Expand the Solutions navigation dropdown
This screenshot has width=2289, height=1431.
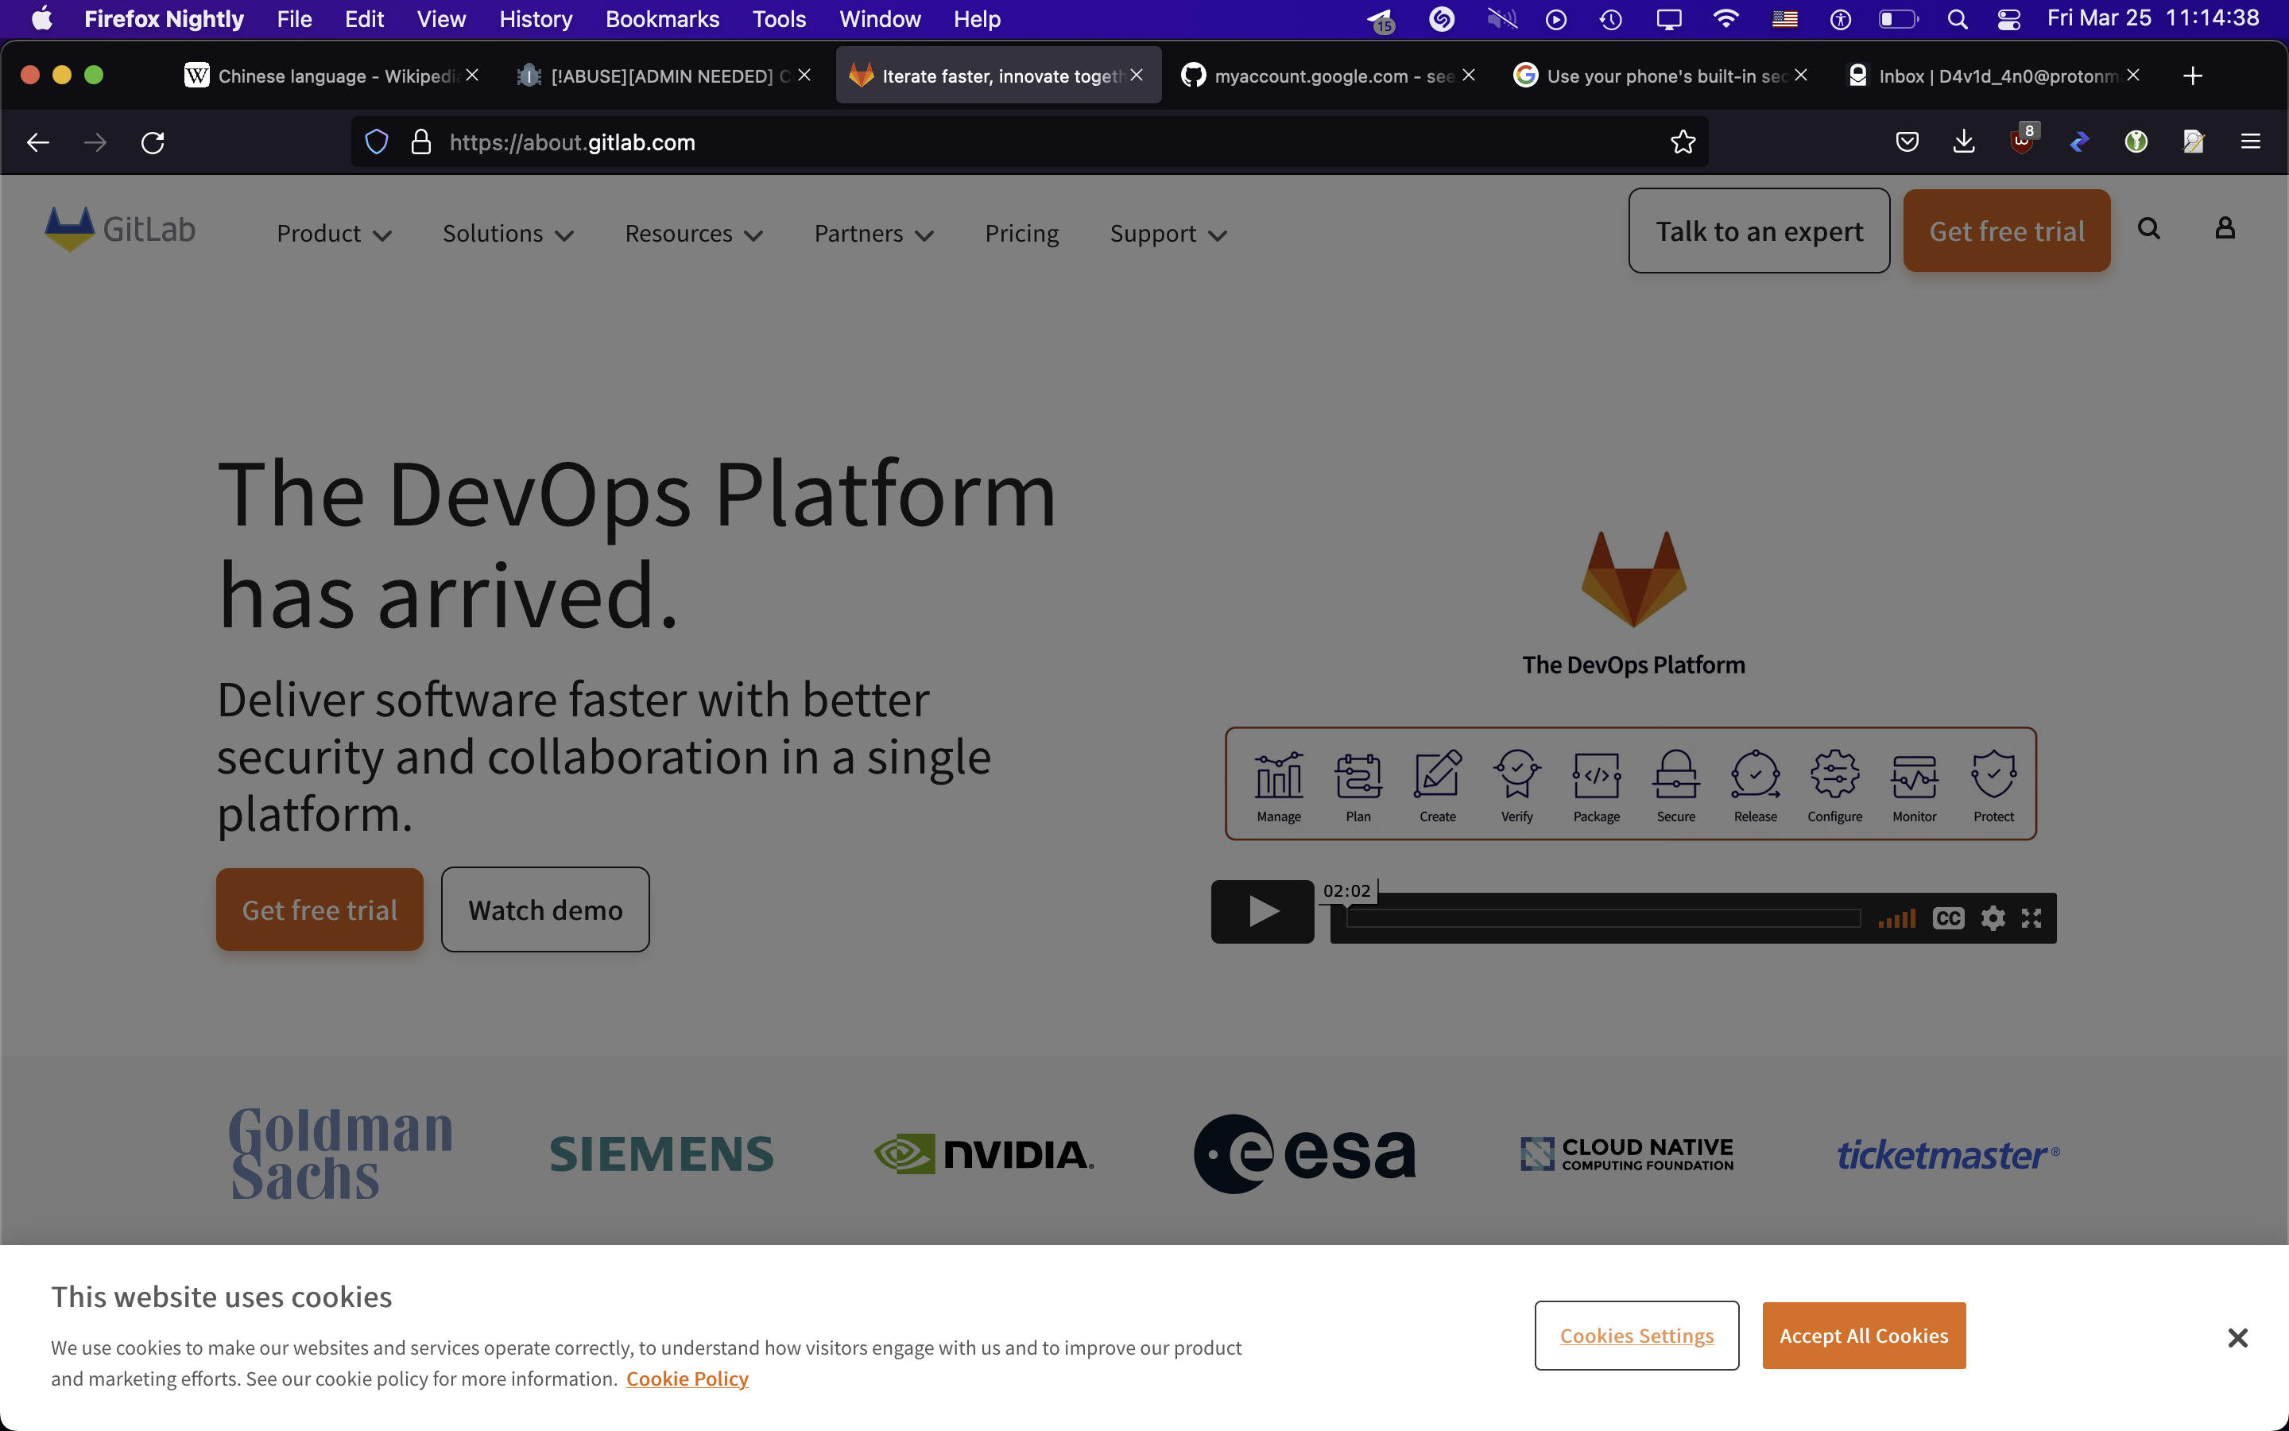[508, 234]
